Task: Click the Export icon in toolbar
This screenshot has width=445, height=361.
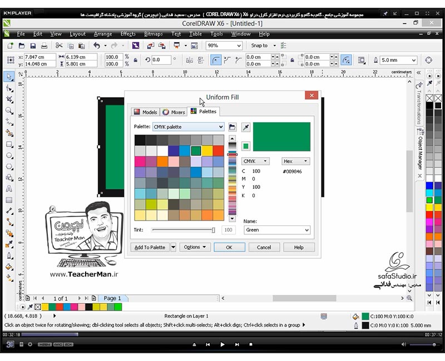Action: pyautogui.click(x=162, y=46)
